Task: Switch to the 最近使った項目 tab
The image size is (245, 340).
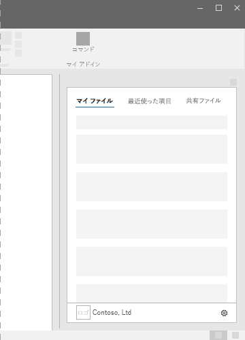Action: click(x=150, y=101)
